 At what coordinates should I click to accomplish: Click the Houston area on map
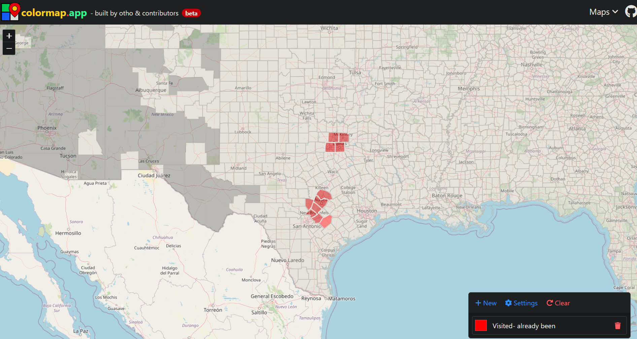(x=367, y=211)
